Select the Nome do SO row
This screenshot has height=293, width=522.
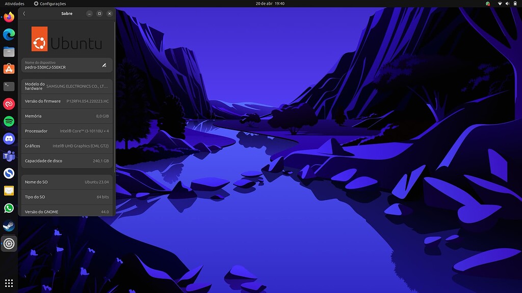(x=66, y=182)
